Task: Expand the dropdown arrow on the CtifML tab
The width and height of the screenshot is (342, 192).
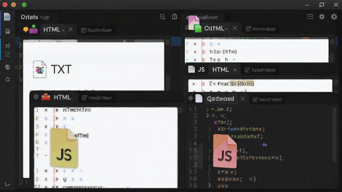Action: (226, 29)
